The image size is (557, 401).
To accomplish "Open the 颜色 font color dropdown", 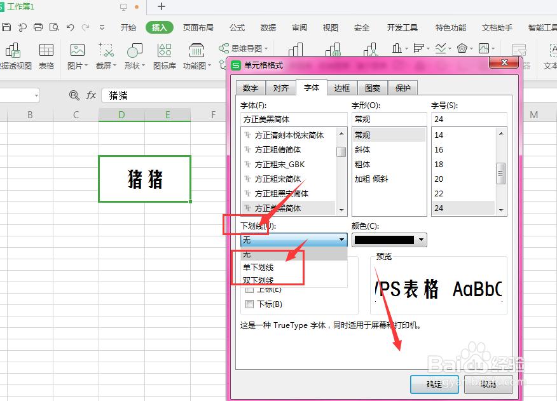I will pos(420,240).
